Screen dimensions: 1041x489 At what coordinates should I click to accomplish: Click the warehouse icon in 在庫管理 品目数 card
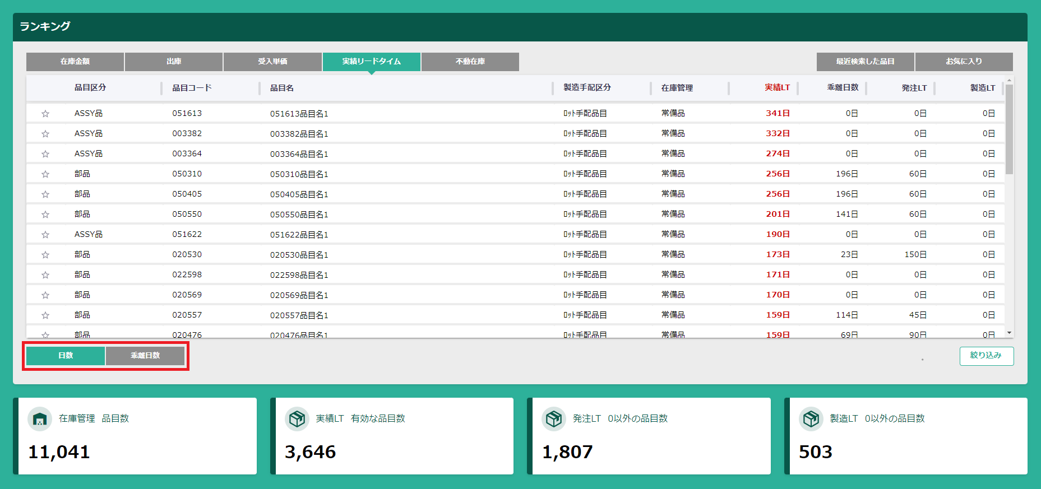pyautogui.click(x=39, y=419)
